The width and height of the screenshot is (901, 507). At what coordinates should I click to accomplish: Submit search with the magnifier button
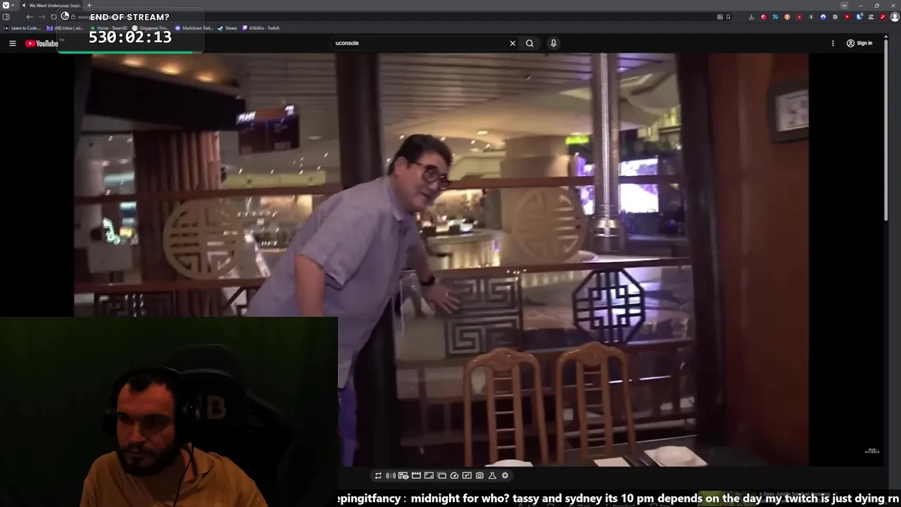click(529, 43)
